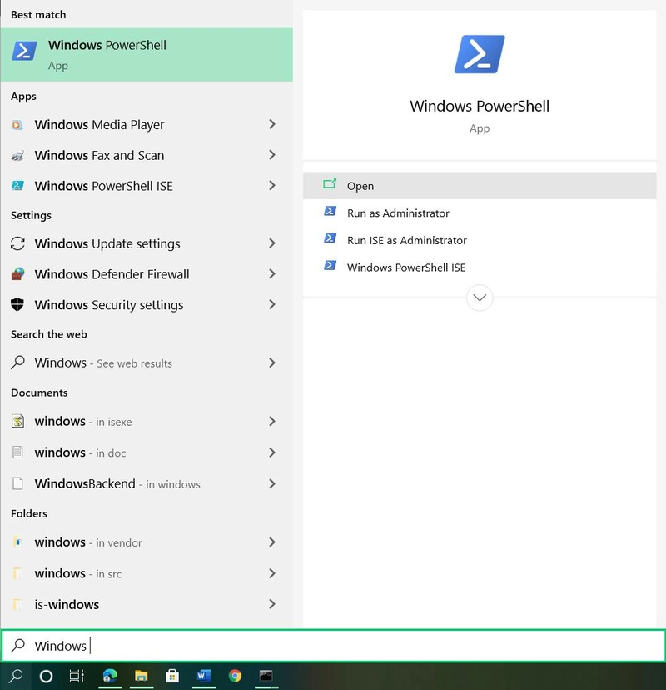Open 'Windows - See web results' entry
The image size is (666, 690).
point(147,362)
